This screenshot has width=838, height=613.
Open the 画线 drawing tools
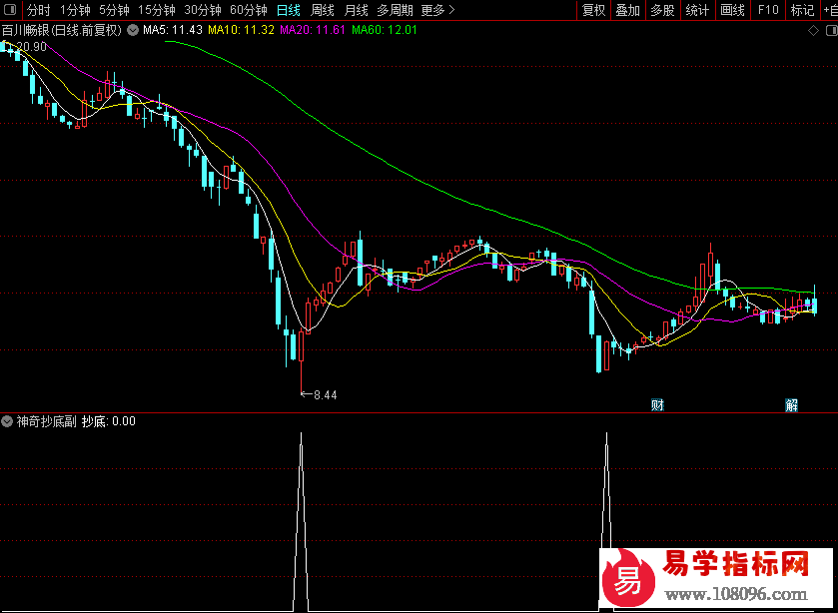pyautogui.click(x=732, y=10)
